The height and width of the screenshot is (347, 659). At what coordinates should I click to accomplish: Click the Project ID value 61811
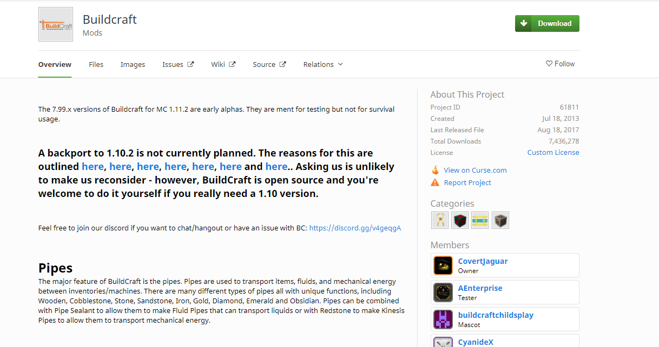tap(569, 107)
